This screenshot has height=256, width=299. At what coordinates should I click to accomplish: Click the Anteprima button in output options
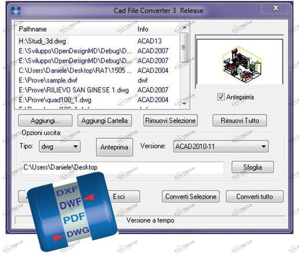point(114,147)
